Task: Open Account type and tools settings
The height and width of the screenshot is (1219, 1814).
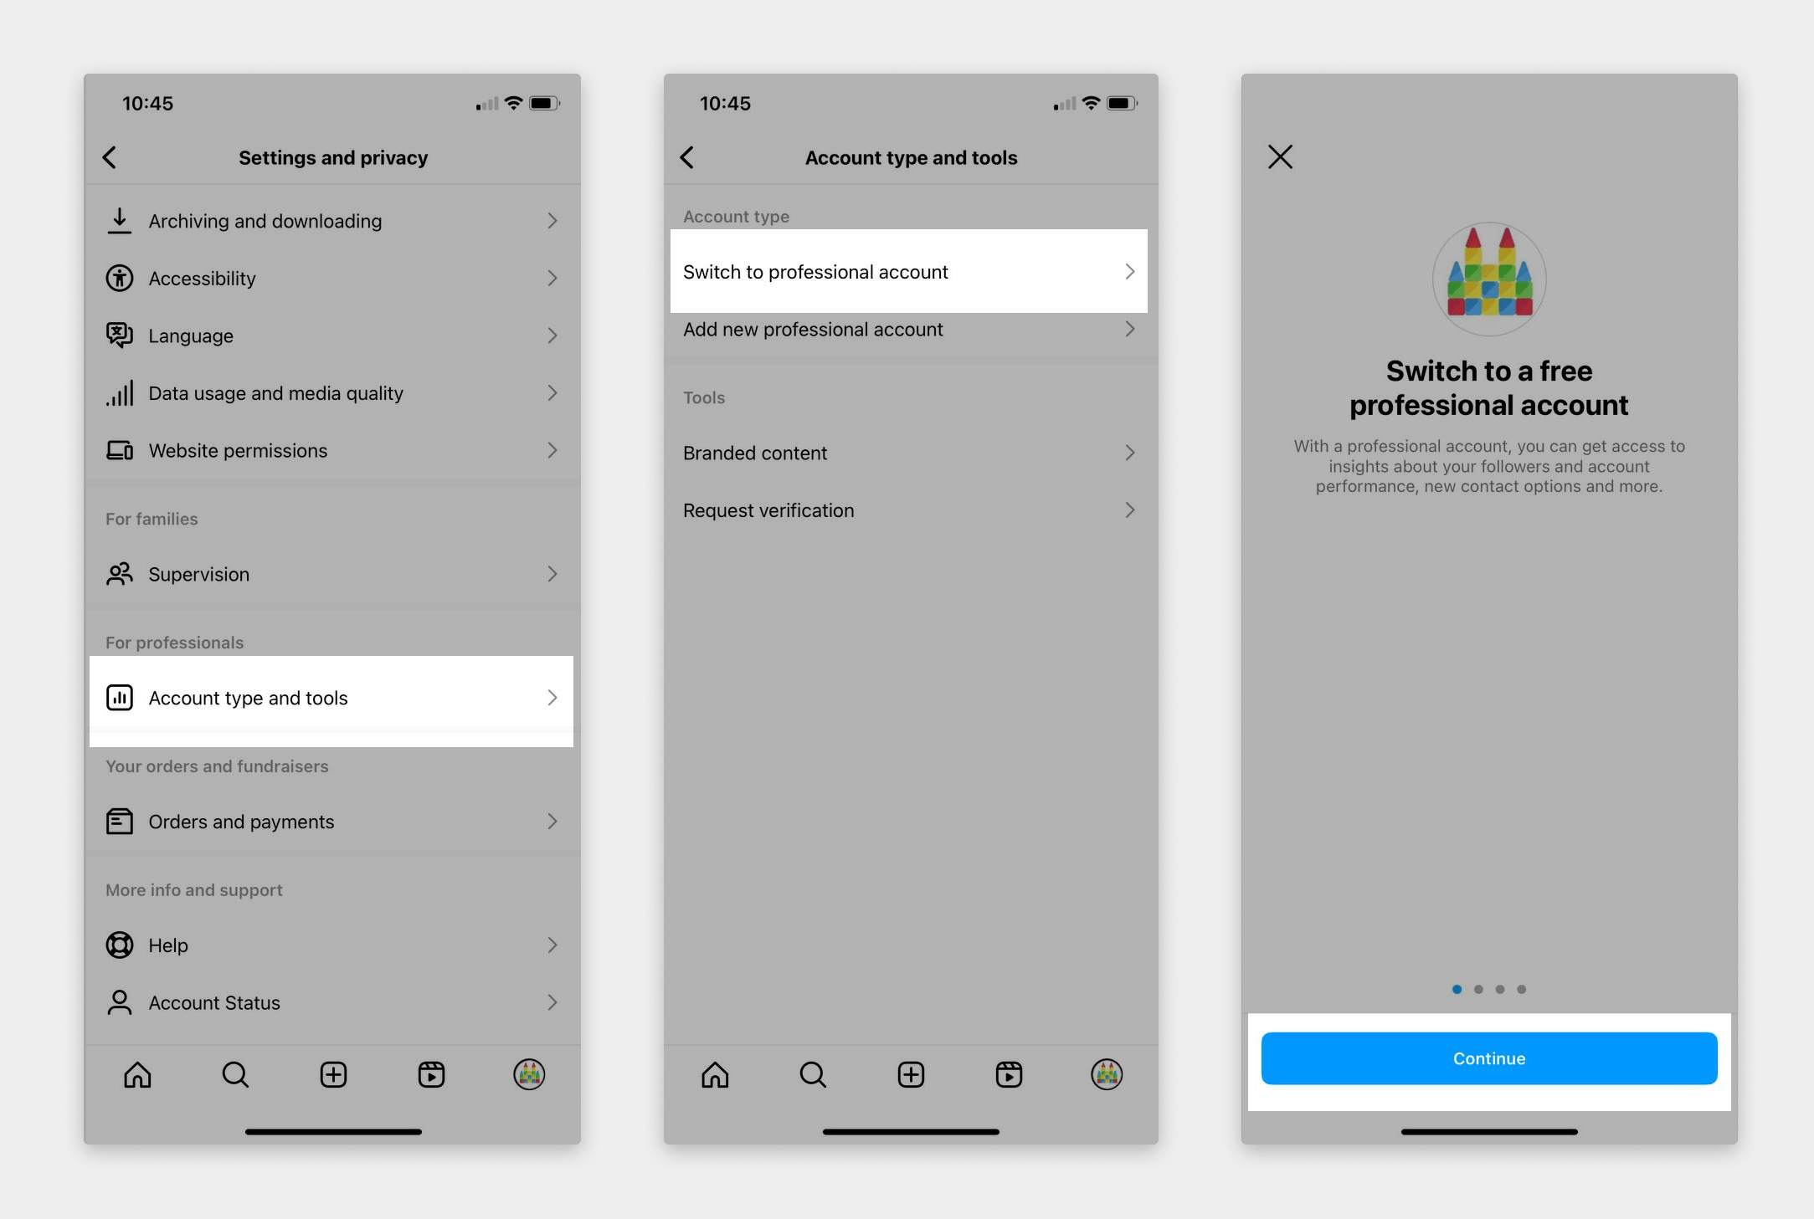Action: (x=331, y=698)
